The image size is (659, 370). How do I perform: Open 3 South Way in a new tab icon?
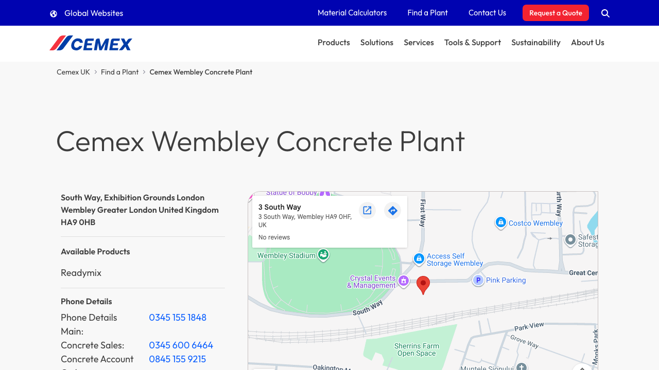(x=367, y=210)
